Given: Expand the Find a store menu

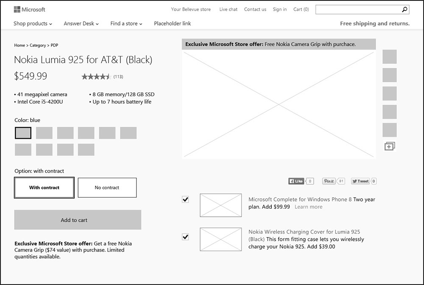Looking at the screenshot, I should (126, 23).
